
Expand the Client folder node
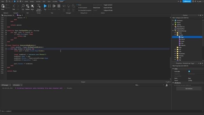[175, 33]
